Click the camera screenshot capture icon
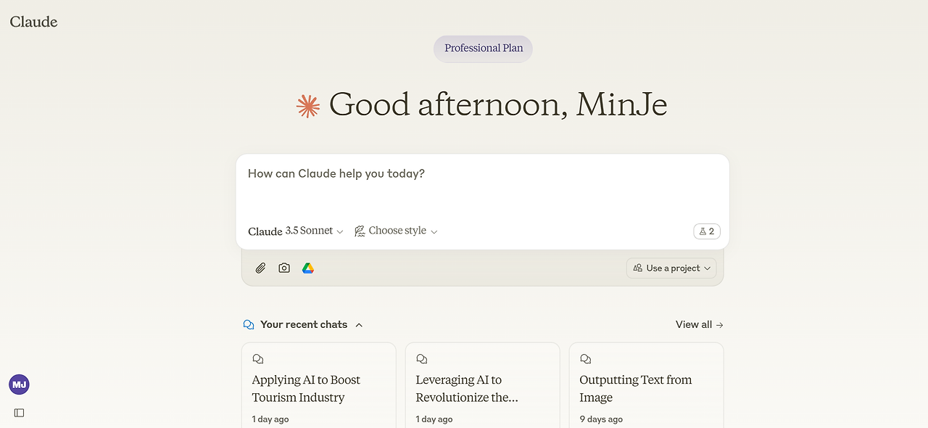 tap(284, 268)
